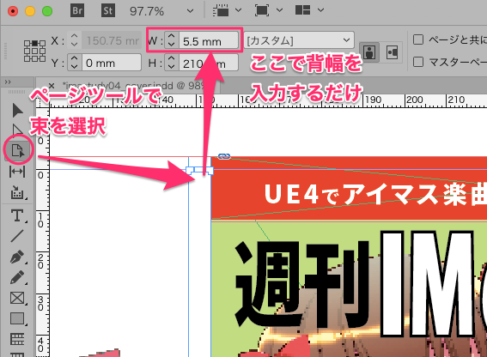Open the View Options dropdown

(227, 11)
